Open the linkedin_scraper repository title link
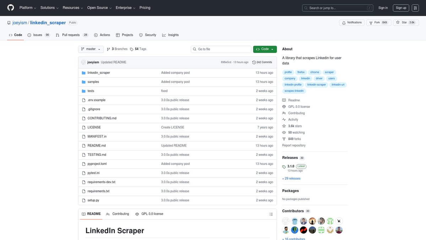Image resolution: width=426 pixels, height=240 pixels. point(48,23)
